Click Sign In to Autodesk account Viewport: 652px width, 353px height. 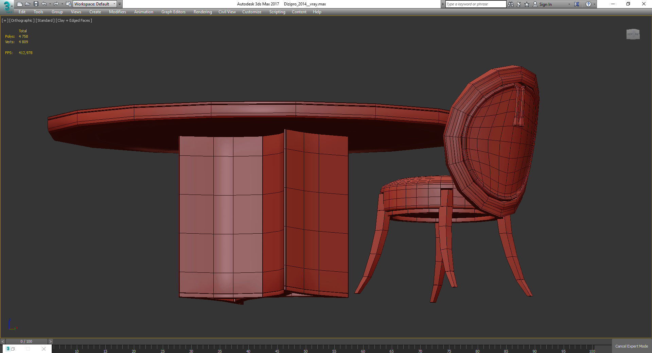[542, 4]
